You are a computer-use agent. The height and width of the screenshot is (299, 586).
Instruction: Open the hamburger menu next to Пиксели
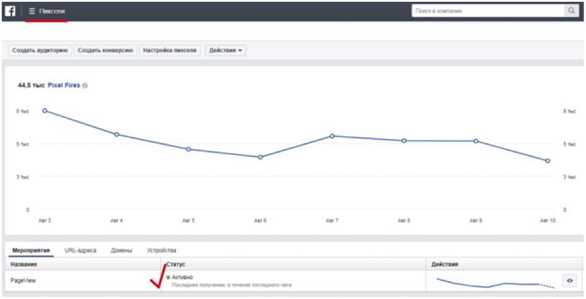pos(32,11)
